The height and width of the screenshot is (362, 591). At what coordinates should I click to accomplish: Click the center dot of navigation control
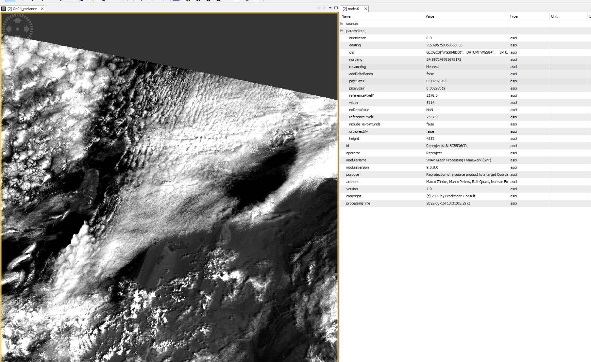tap(18, 29)
